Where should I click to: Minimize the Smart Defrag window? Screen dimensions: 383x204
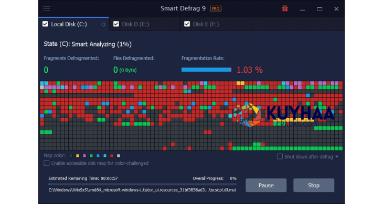pos(302,9)
